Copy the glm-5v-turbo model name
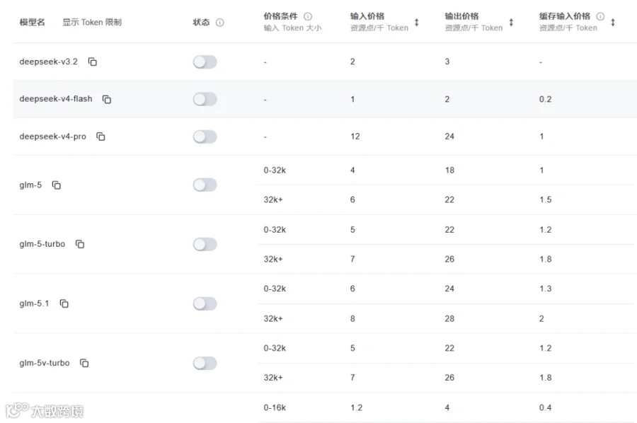 [84, 363]
